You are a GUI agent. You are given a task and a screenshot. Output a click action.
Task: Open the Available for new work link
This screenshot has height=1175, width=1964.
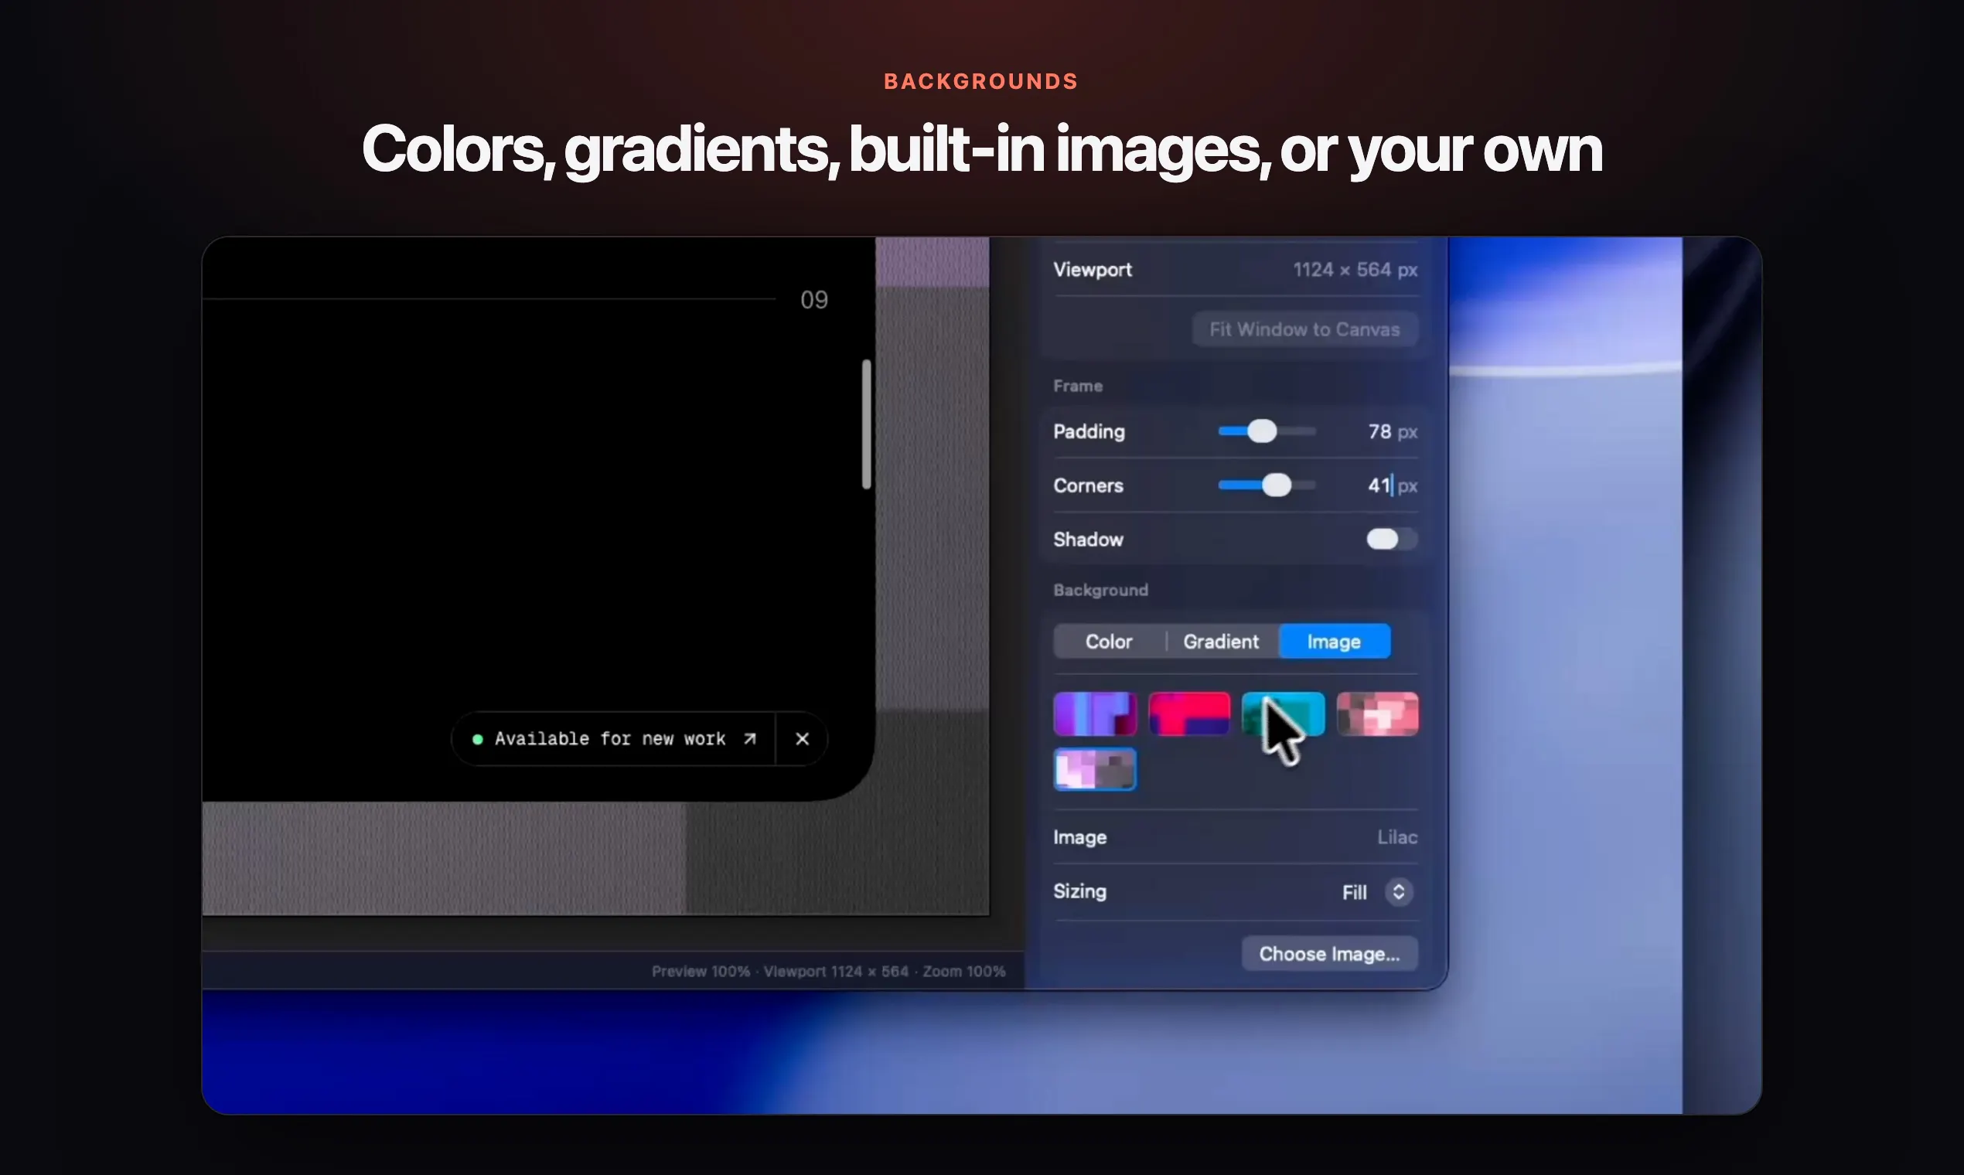point(614,739)
